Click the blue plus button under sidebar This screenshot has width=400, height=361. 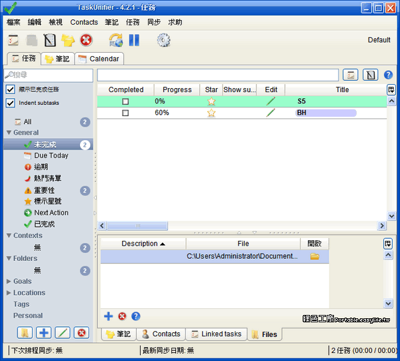pos(43,333)
